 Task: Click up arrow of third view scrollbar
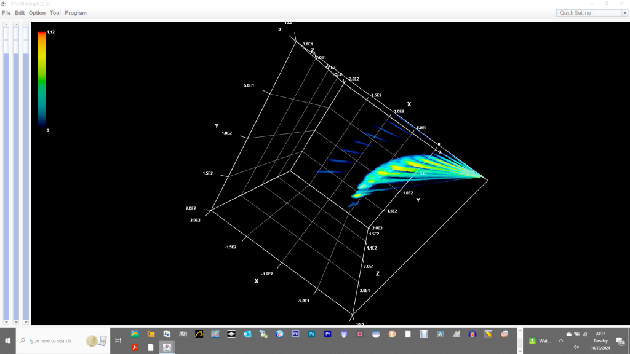point(26,25)
